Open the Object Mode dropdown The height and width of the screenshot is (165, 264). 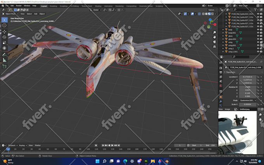click(x=10, y=14)
